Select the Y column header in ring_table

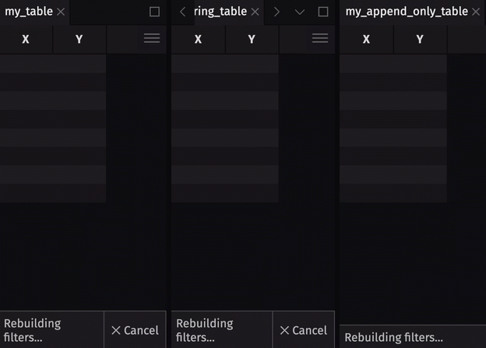251,39
